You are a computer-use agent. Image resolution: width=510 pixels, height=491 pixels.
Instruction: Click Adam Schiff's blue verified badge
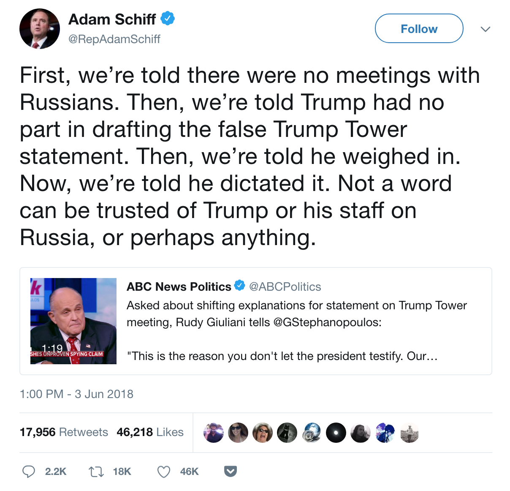coord(168,19)
